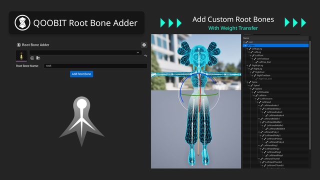Open the skeletal mesh asset dropdown
Screen dimensions: 320x180
point(85,52)
